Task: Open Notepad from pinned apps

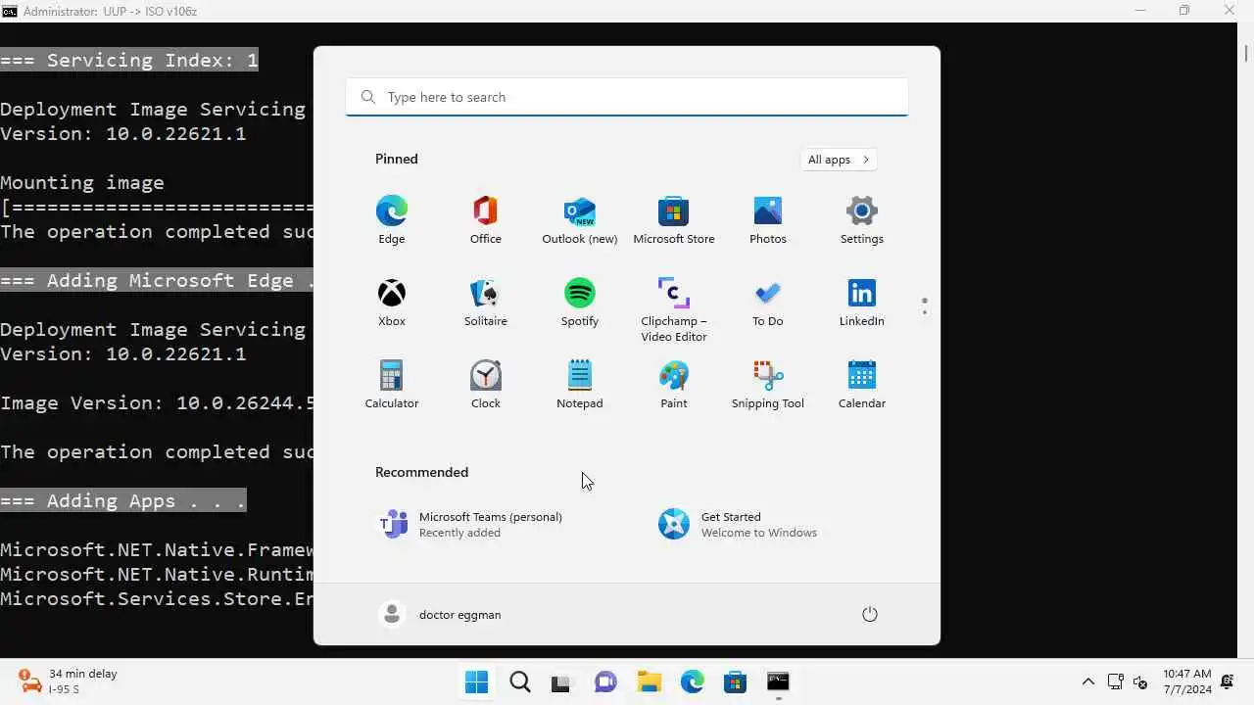Action: pyautogui.click(x=580, y=385)
